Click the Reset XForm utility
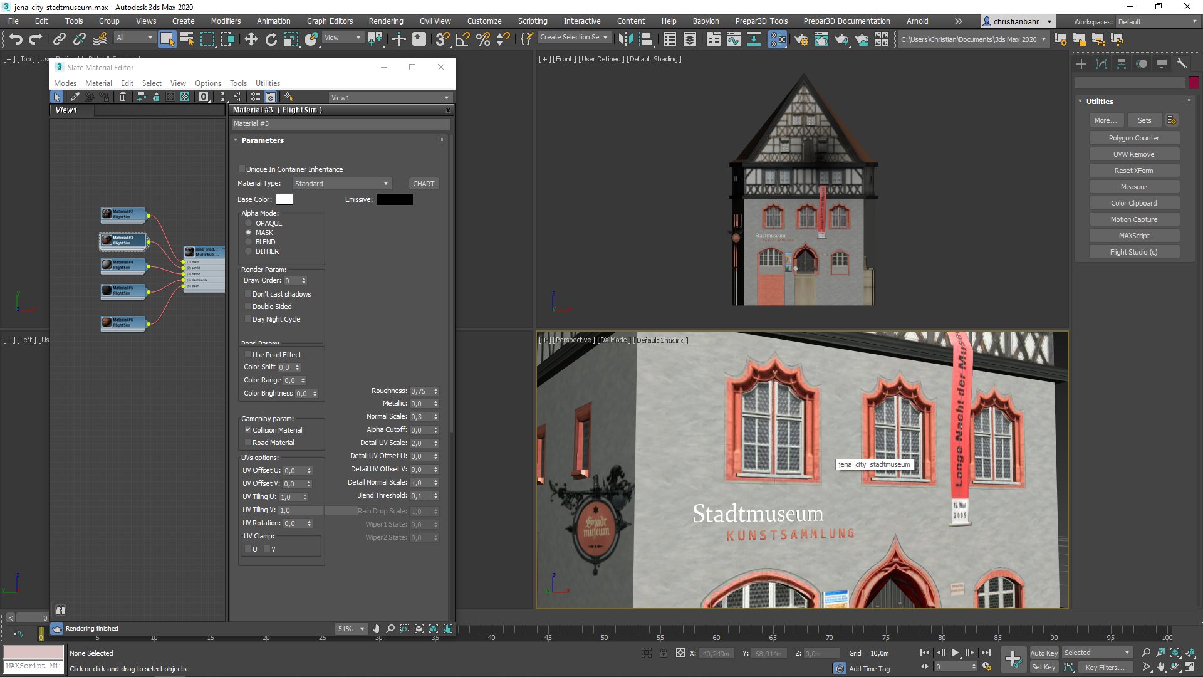 click(x=1133, y=171)
